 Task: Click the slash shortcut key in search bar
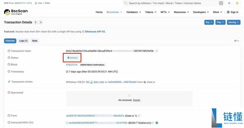221,3
